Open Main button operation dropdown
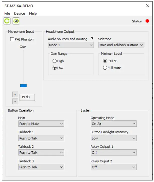This screenshot has height=182, width=154. pos(41,124)
